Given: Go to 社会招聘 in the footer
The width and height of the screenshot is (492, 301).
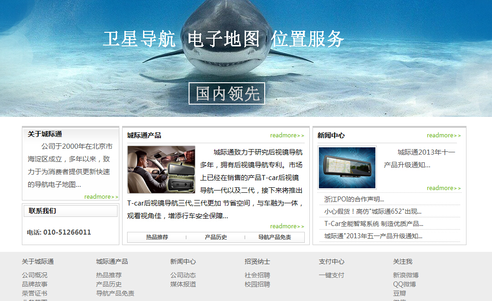Looking at the screenshot, I should click(257, 275).
